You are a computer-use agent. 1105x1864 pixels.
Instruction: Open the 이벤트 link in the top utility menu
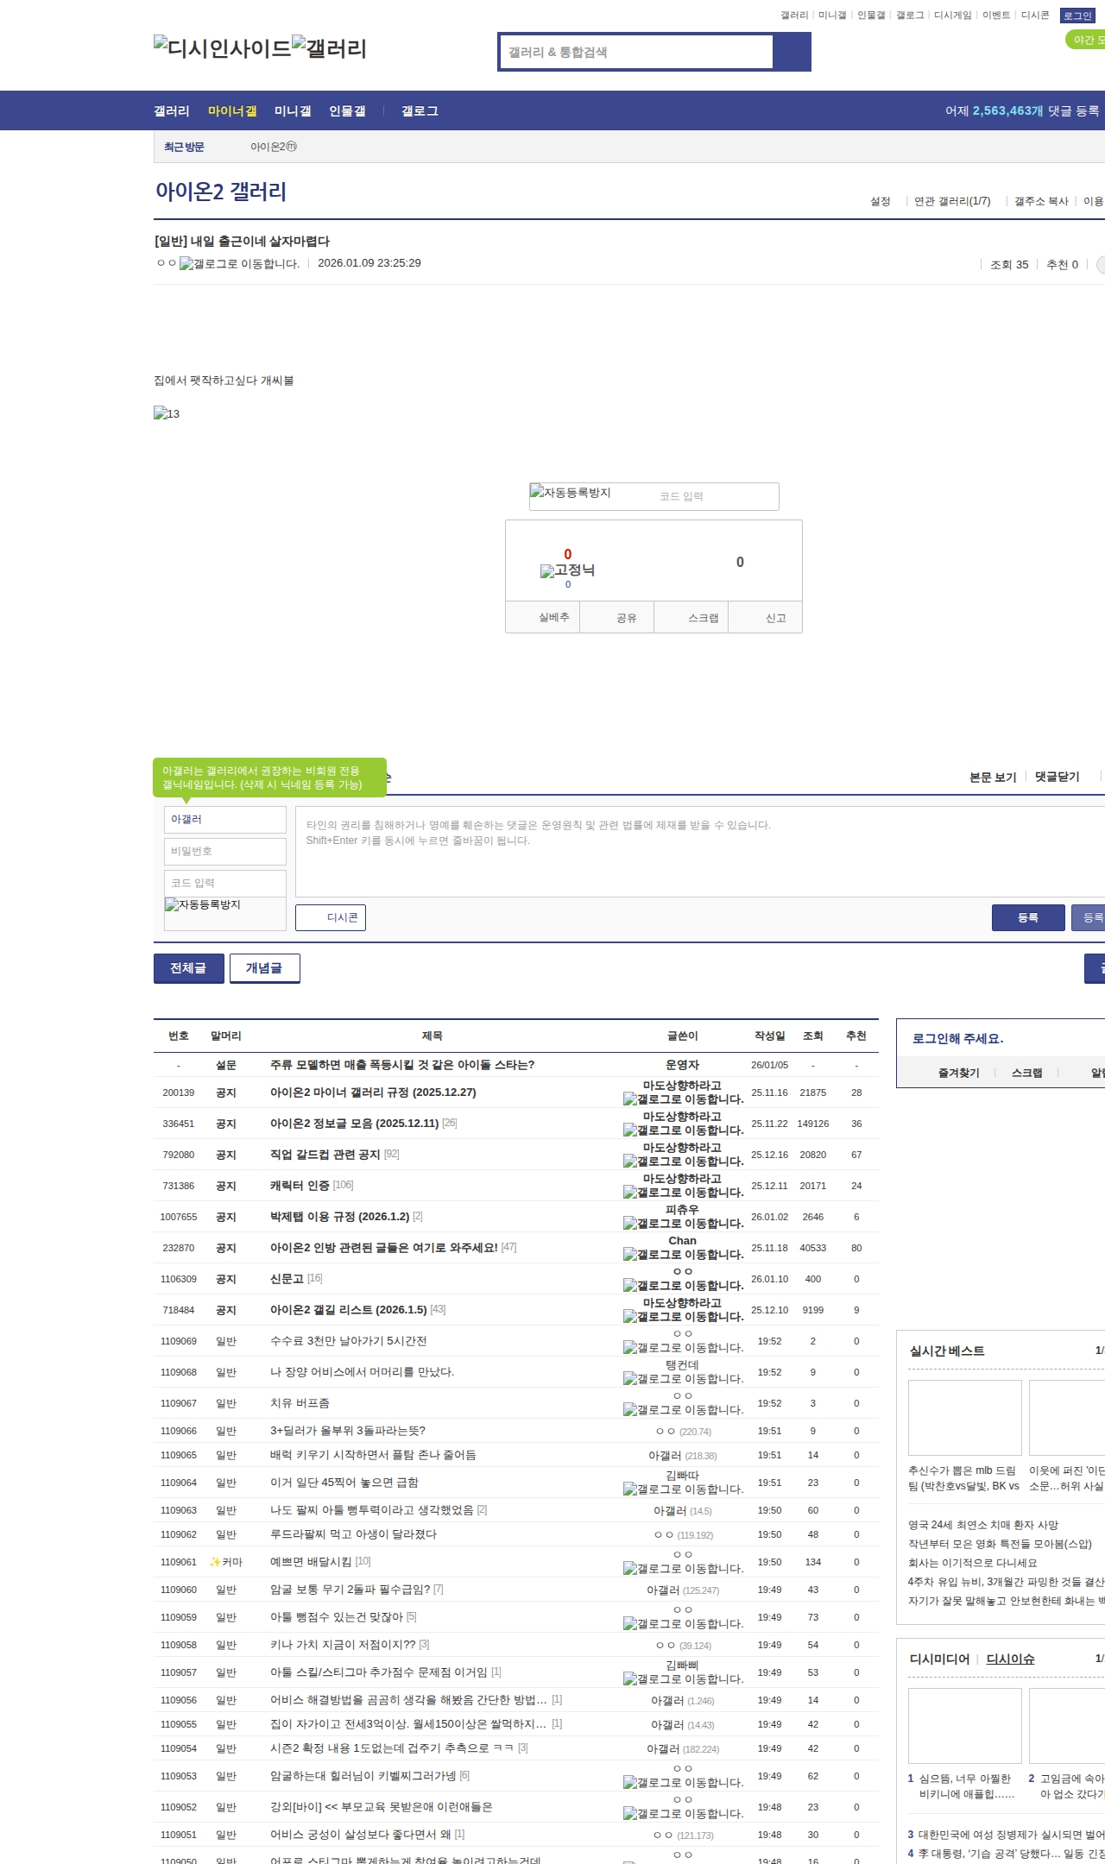click(x=996, y=16)
